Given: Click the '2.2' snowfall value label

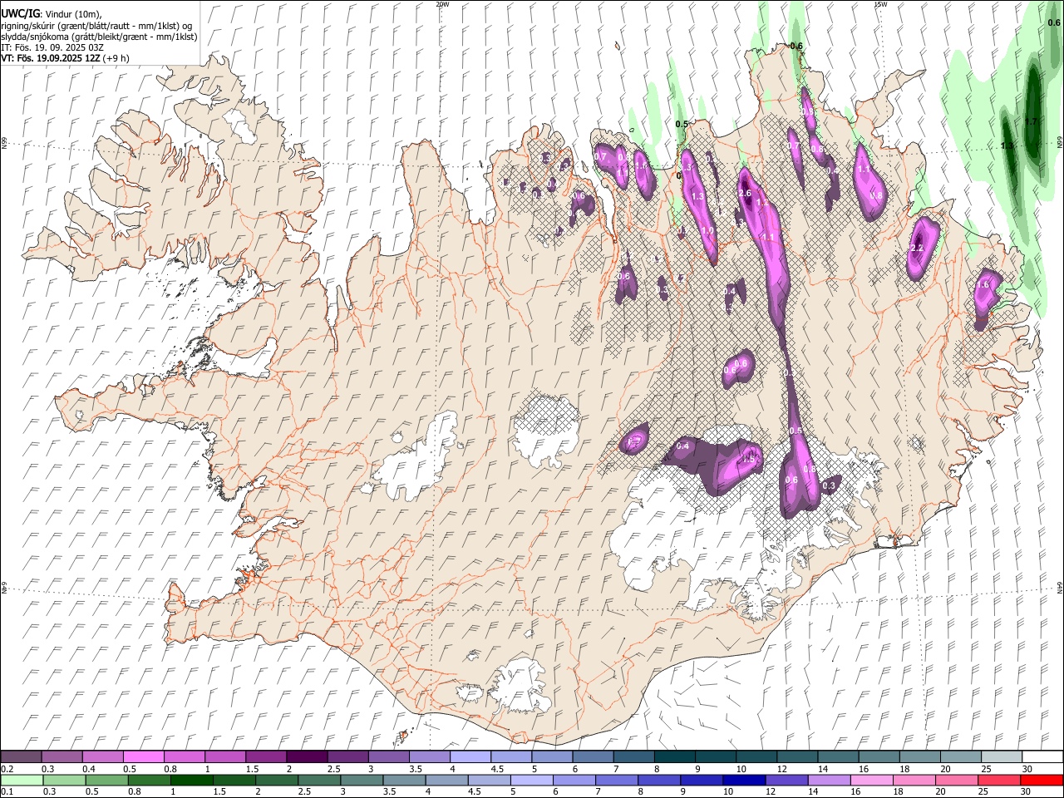Looking at the screenshot, I should tap(918, 249).
